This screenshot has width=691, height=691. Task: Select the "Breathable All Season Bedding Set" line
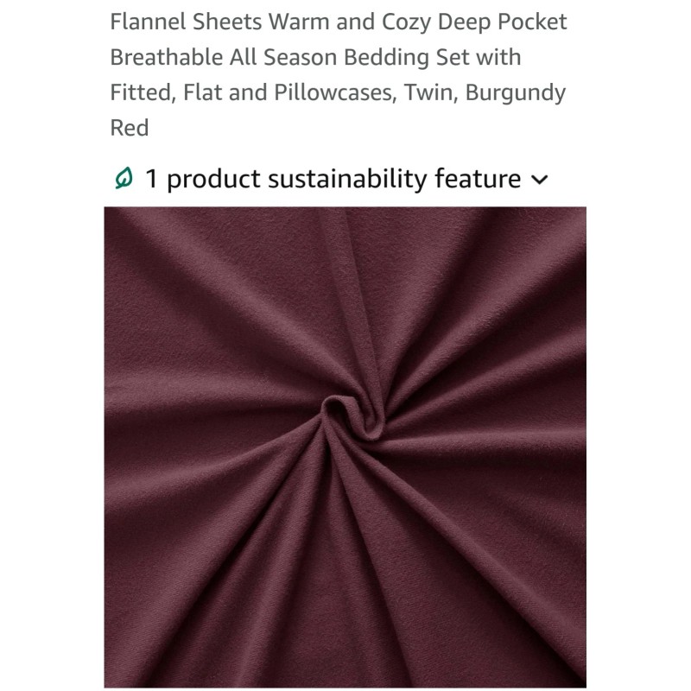pyautogui.click(x=301, y=57)
